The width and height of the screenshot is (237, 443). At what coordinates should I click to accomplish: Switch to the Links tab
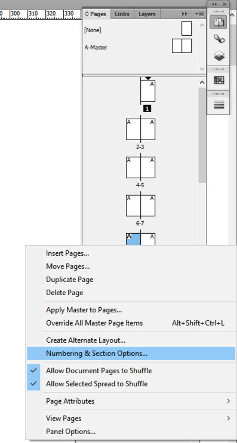[122, 14]
